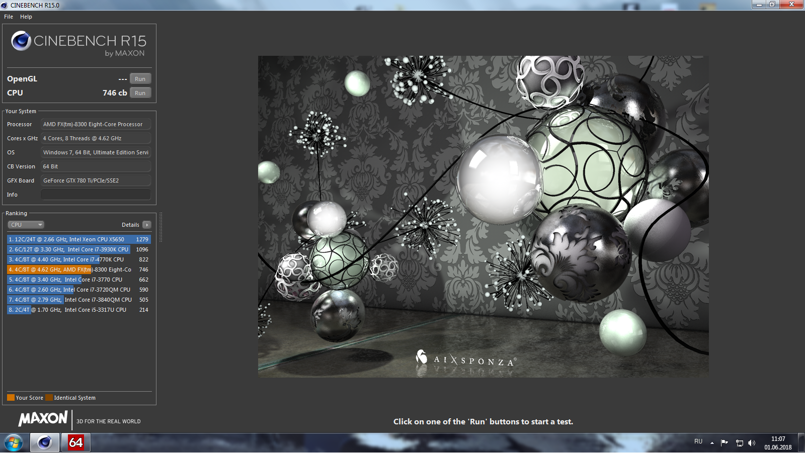Select ranking row Intel Core i7-3770
This screenshot has height=453, width=805.
click(x=79, y=280)
